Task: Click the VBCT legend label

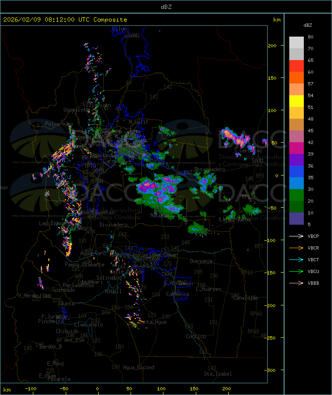Action: pyautogui.click(x=313, y=260)
